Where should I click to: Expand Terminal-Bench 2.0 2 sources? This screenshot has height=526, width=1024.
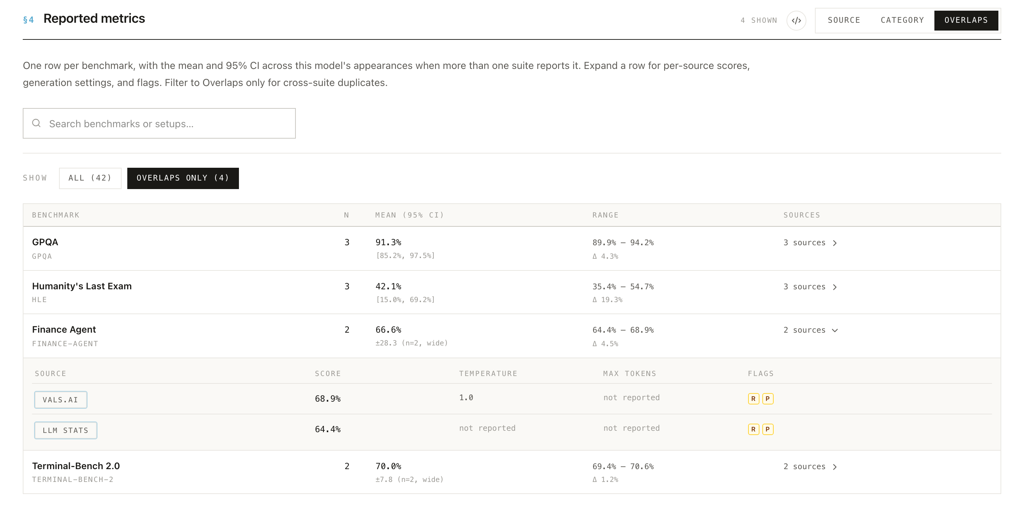coord(811,466)
